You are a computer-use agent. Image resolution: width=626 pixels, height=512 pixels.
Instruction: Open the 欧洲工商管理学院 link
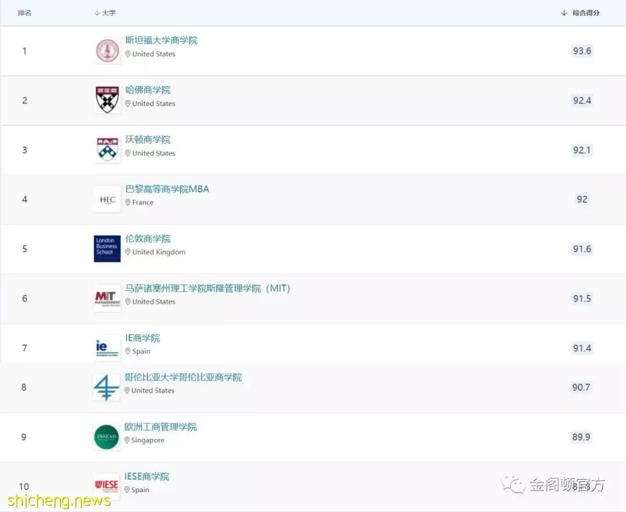(161, 427)
